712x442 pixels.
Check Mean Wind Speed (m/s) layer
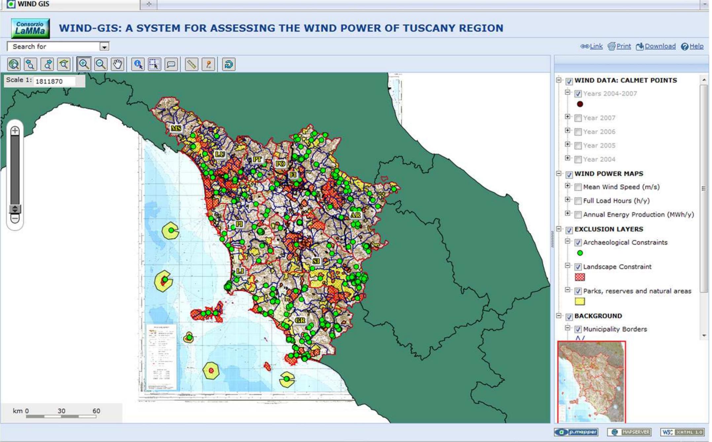(x=578, y=187)
